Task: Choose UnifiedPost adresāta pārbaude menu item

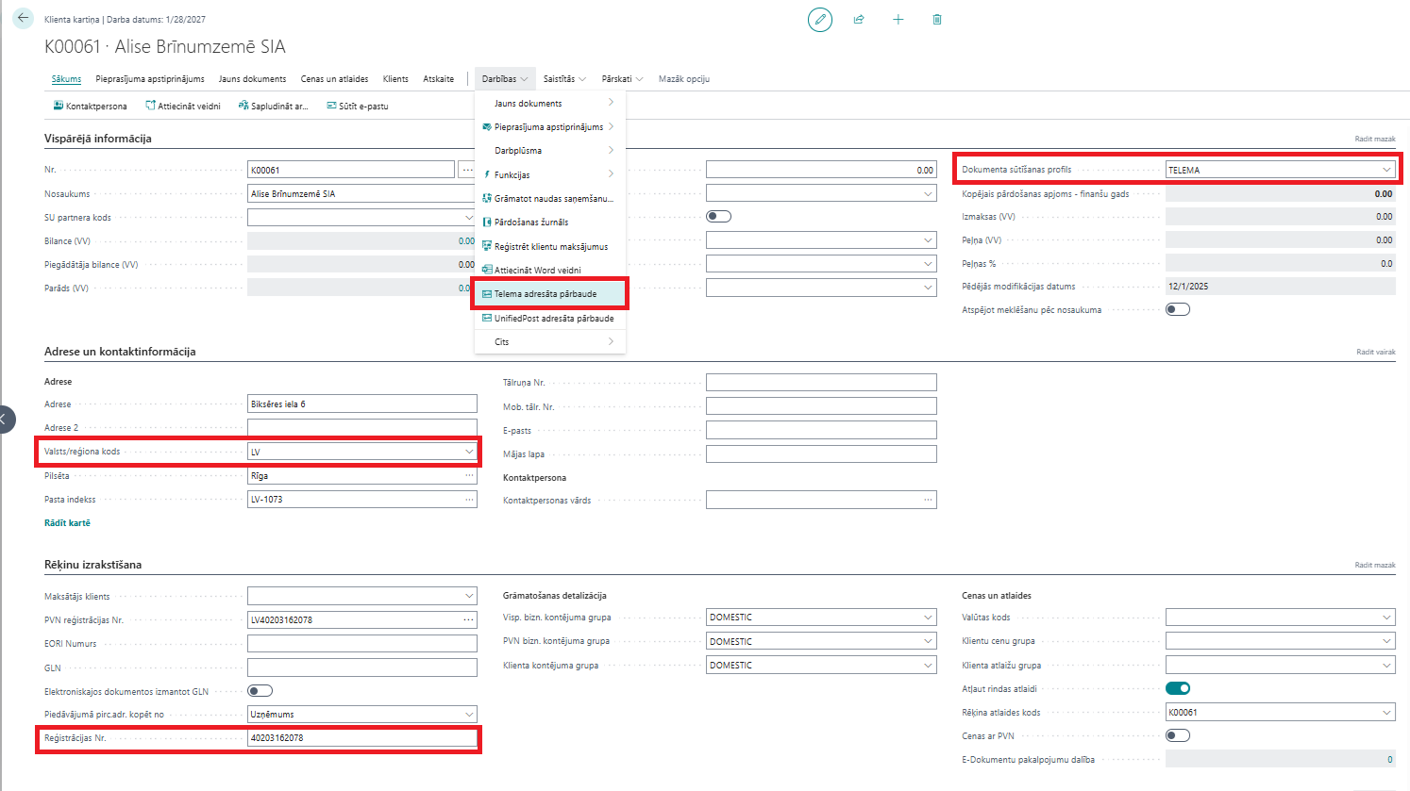Action: (553, 319)
